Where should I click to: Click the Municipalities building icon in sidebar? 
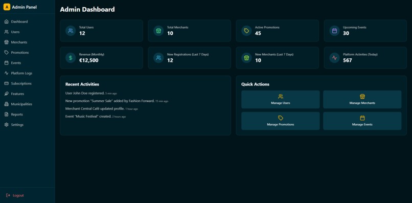click(7, 104)
